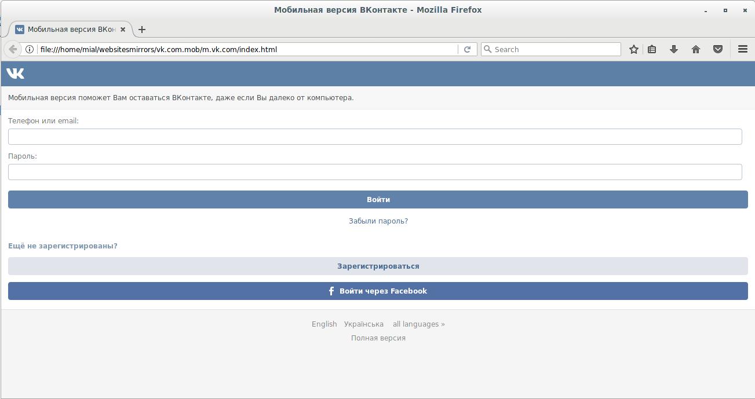The height and width of the screenshot is (399, 755).
Task: Click the VK logo in the header
Action: click(x=16, y=74)
